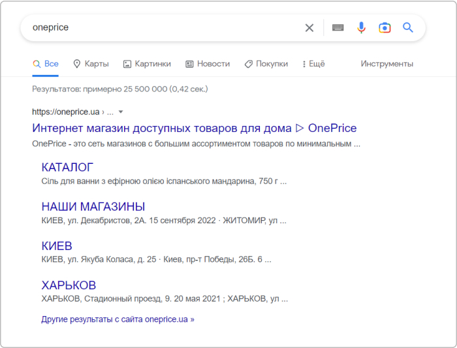This screenshot has width=457, height=348.
Task: Click the picture icon beside Картинки
Action: tap(127, 64)
